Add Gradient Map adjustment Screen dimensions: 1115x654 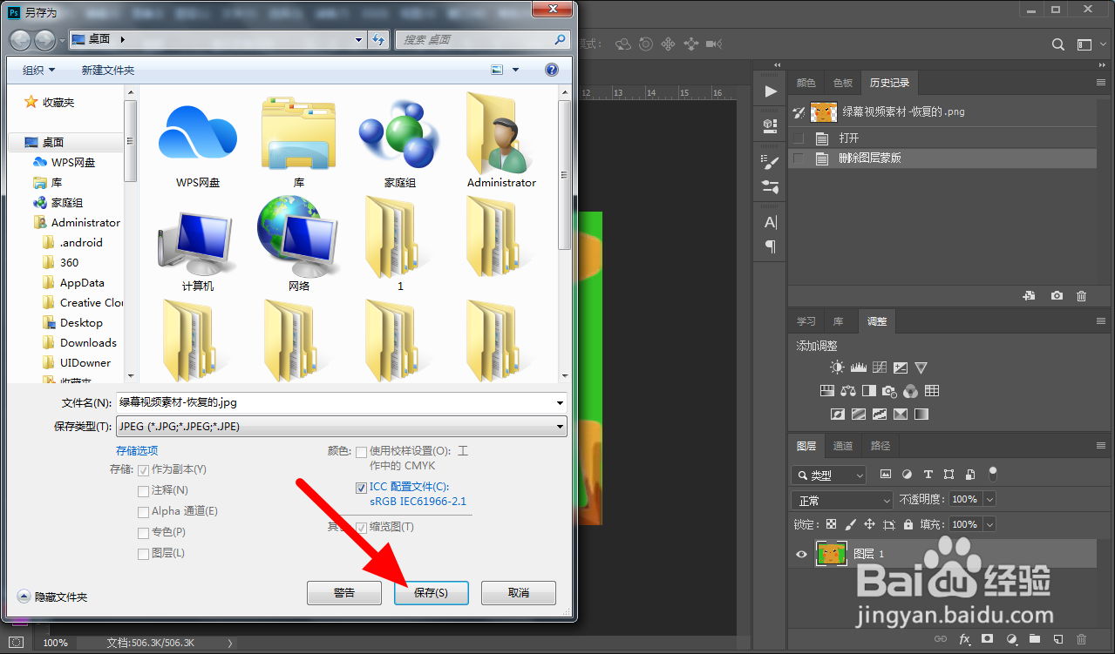[x=921, y=415]
